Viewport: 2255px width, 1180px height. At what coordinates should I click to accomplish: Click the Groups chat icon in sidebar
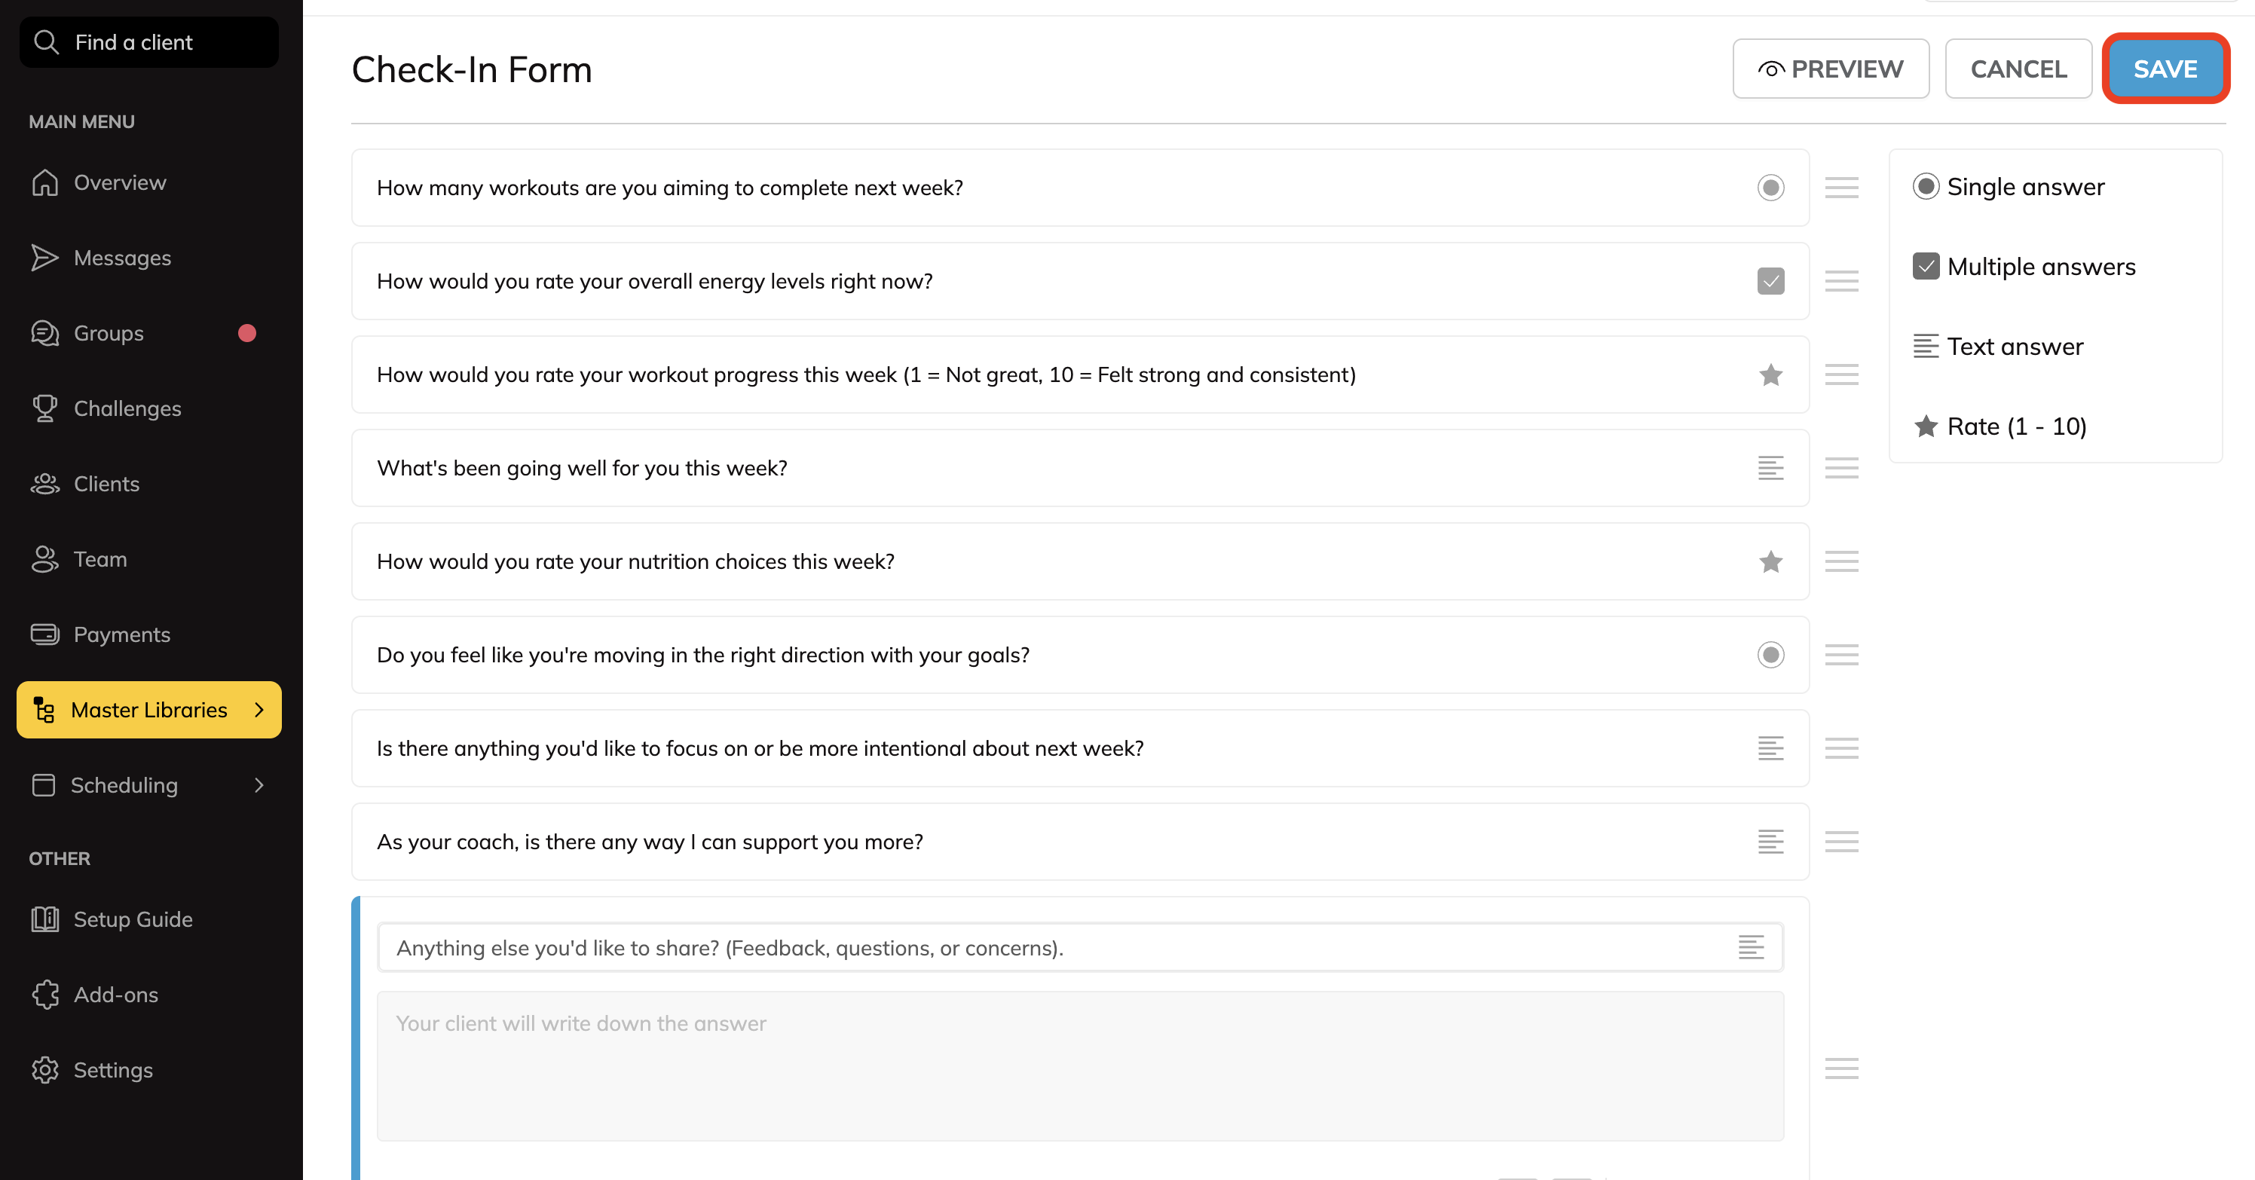coord(44,332)
